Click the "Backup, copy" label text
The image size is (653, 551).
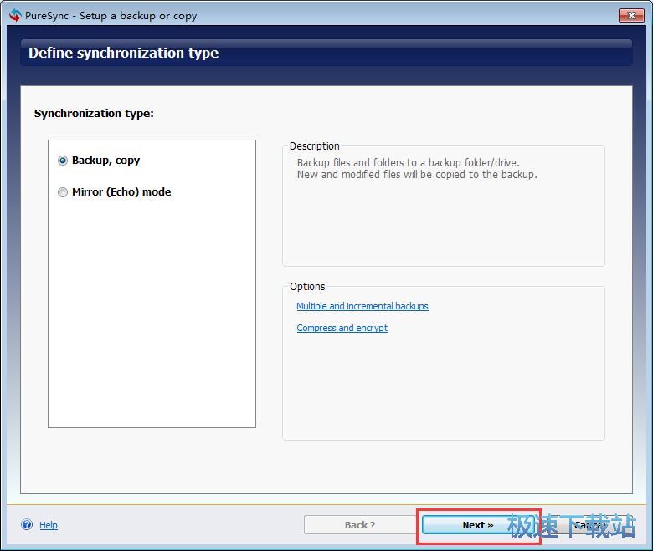point(105,161)
